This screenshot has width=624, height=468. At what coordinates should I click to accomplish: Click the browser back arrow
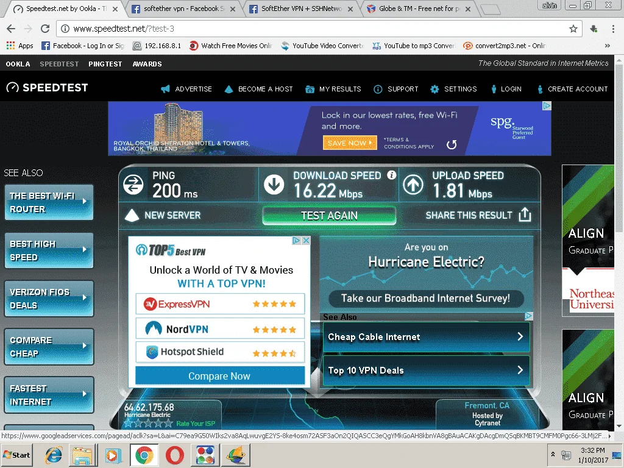(x=11, y=29)
